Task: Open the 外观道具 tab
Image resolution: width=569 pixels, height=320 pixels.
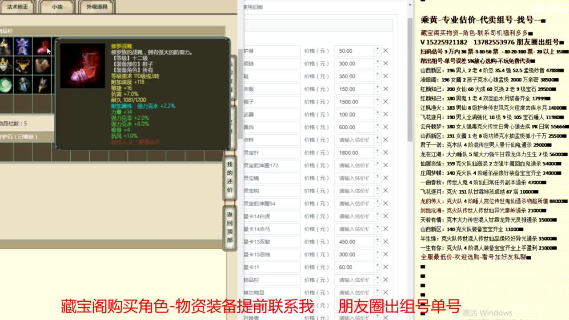Action: point(96,7)
